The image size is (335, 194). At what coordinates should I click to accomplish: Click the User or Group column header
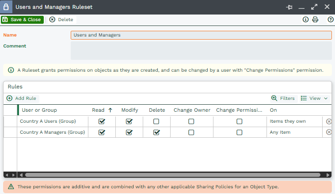[39, 110]
